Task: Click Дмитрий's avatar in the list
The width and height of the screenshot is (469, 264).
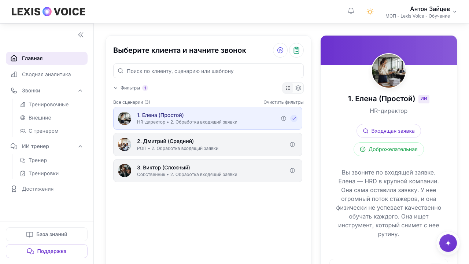Action: click(125, 144)
